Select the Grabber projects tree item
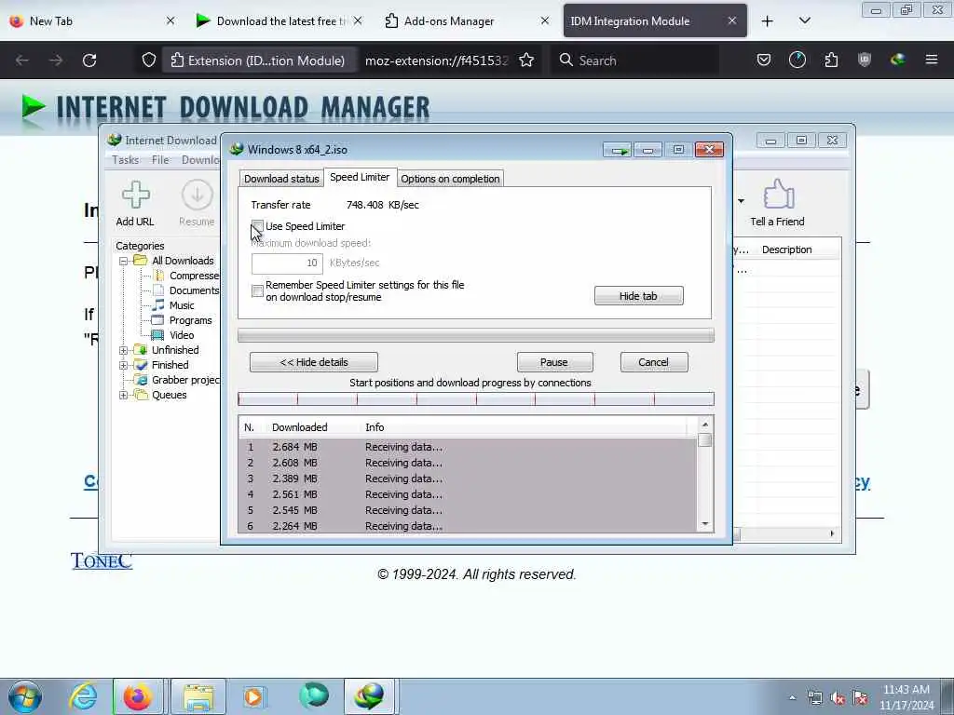The image size is (954, 715). 178,380
